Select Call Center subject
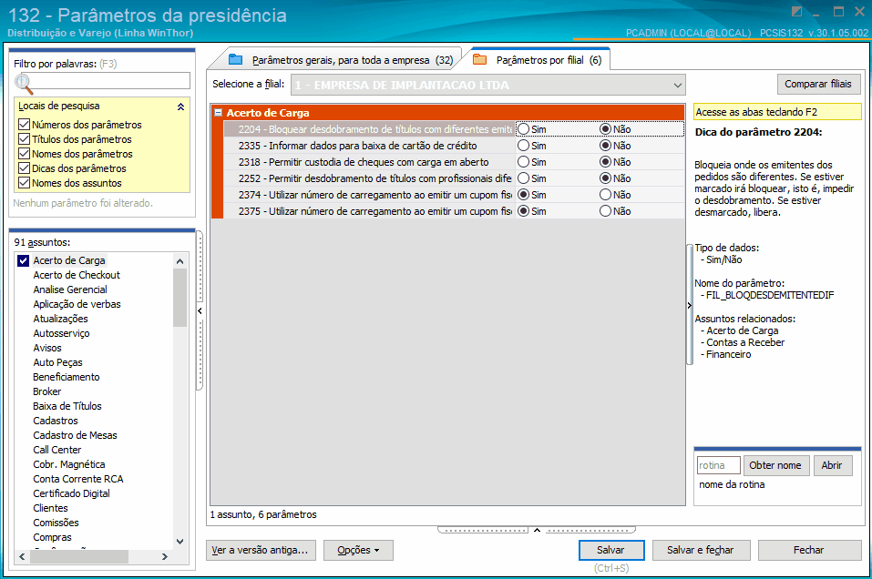The image size is (872, 579). [x=56, y=450]
